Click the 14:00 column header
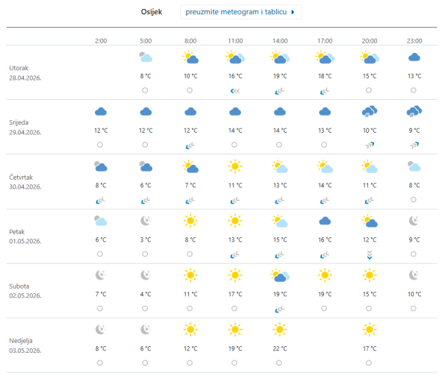This screenshot has width=448, height=376. (280, 40)
